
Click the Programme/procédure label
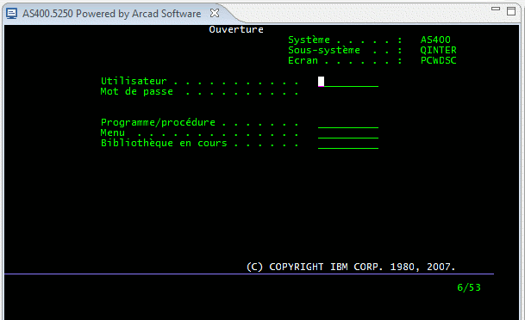(x=158, y=123)
